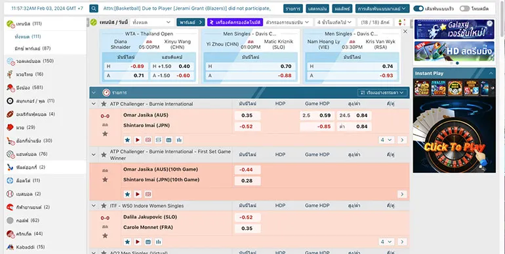This screenshot has height=254, width=505.
Task: Toggle grey star beside 10th Game match
Action: tap(105, 179)
